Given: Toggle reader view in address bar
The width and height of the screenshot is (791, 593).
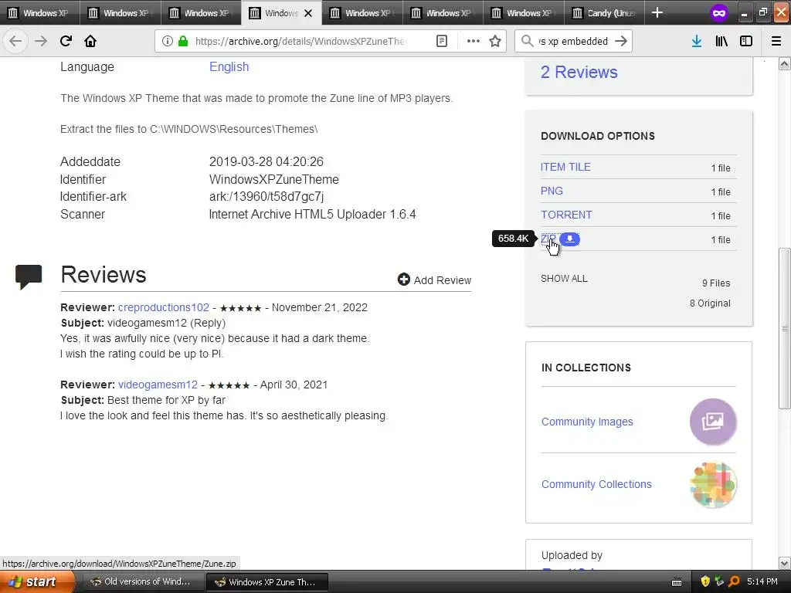Looking at the screenshot, I should 441,41.
